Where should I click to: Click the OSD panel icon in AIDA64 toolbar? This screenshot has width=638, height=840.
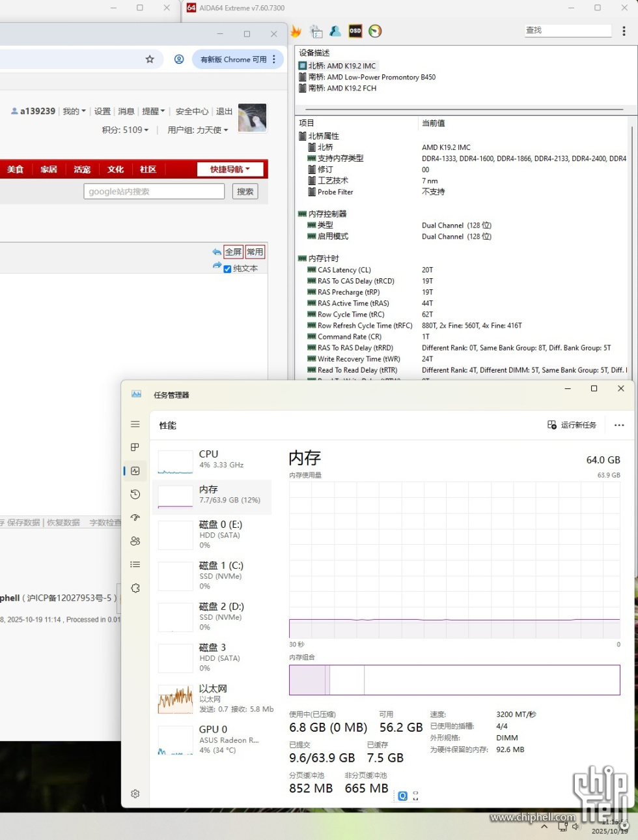click(x=355, y=31)
